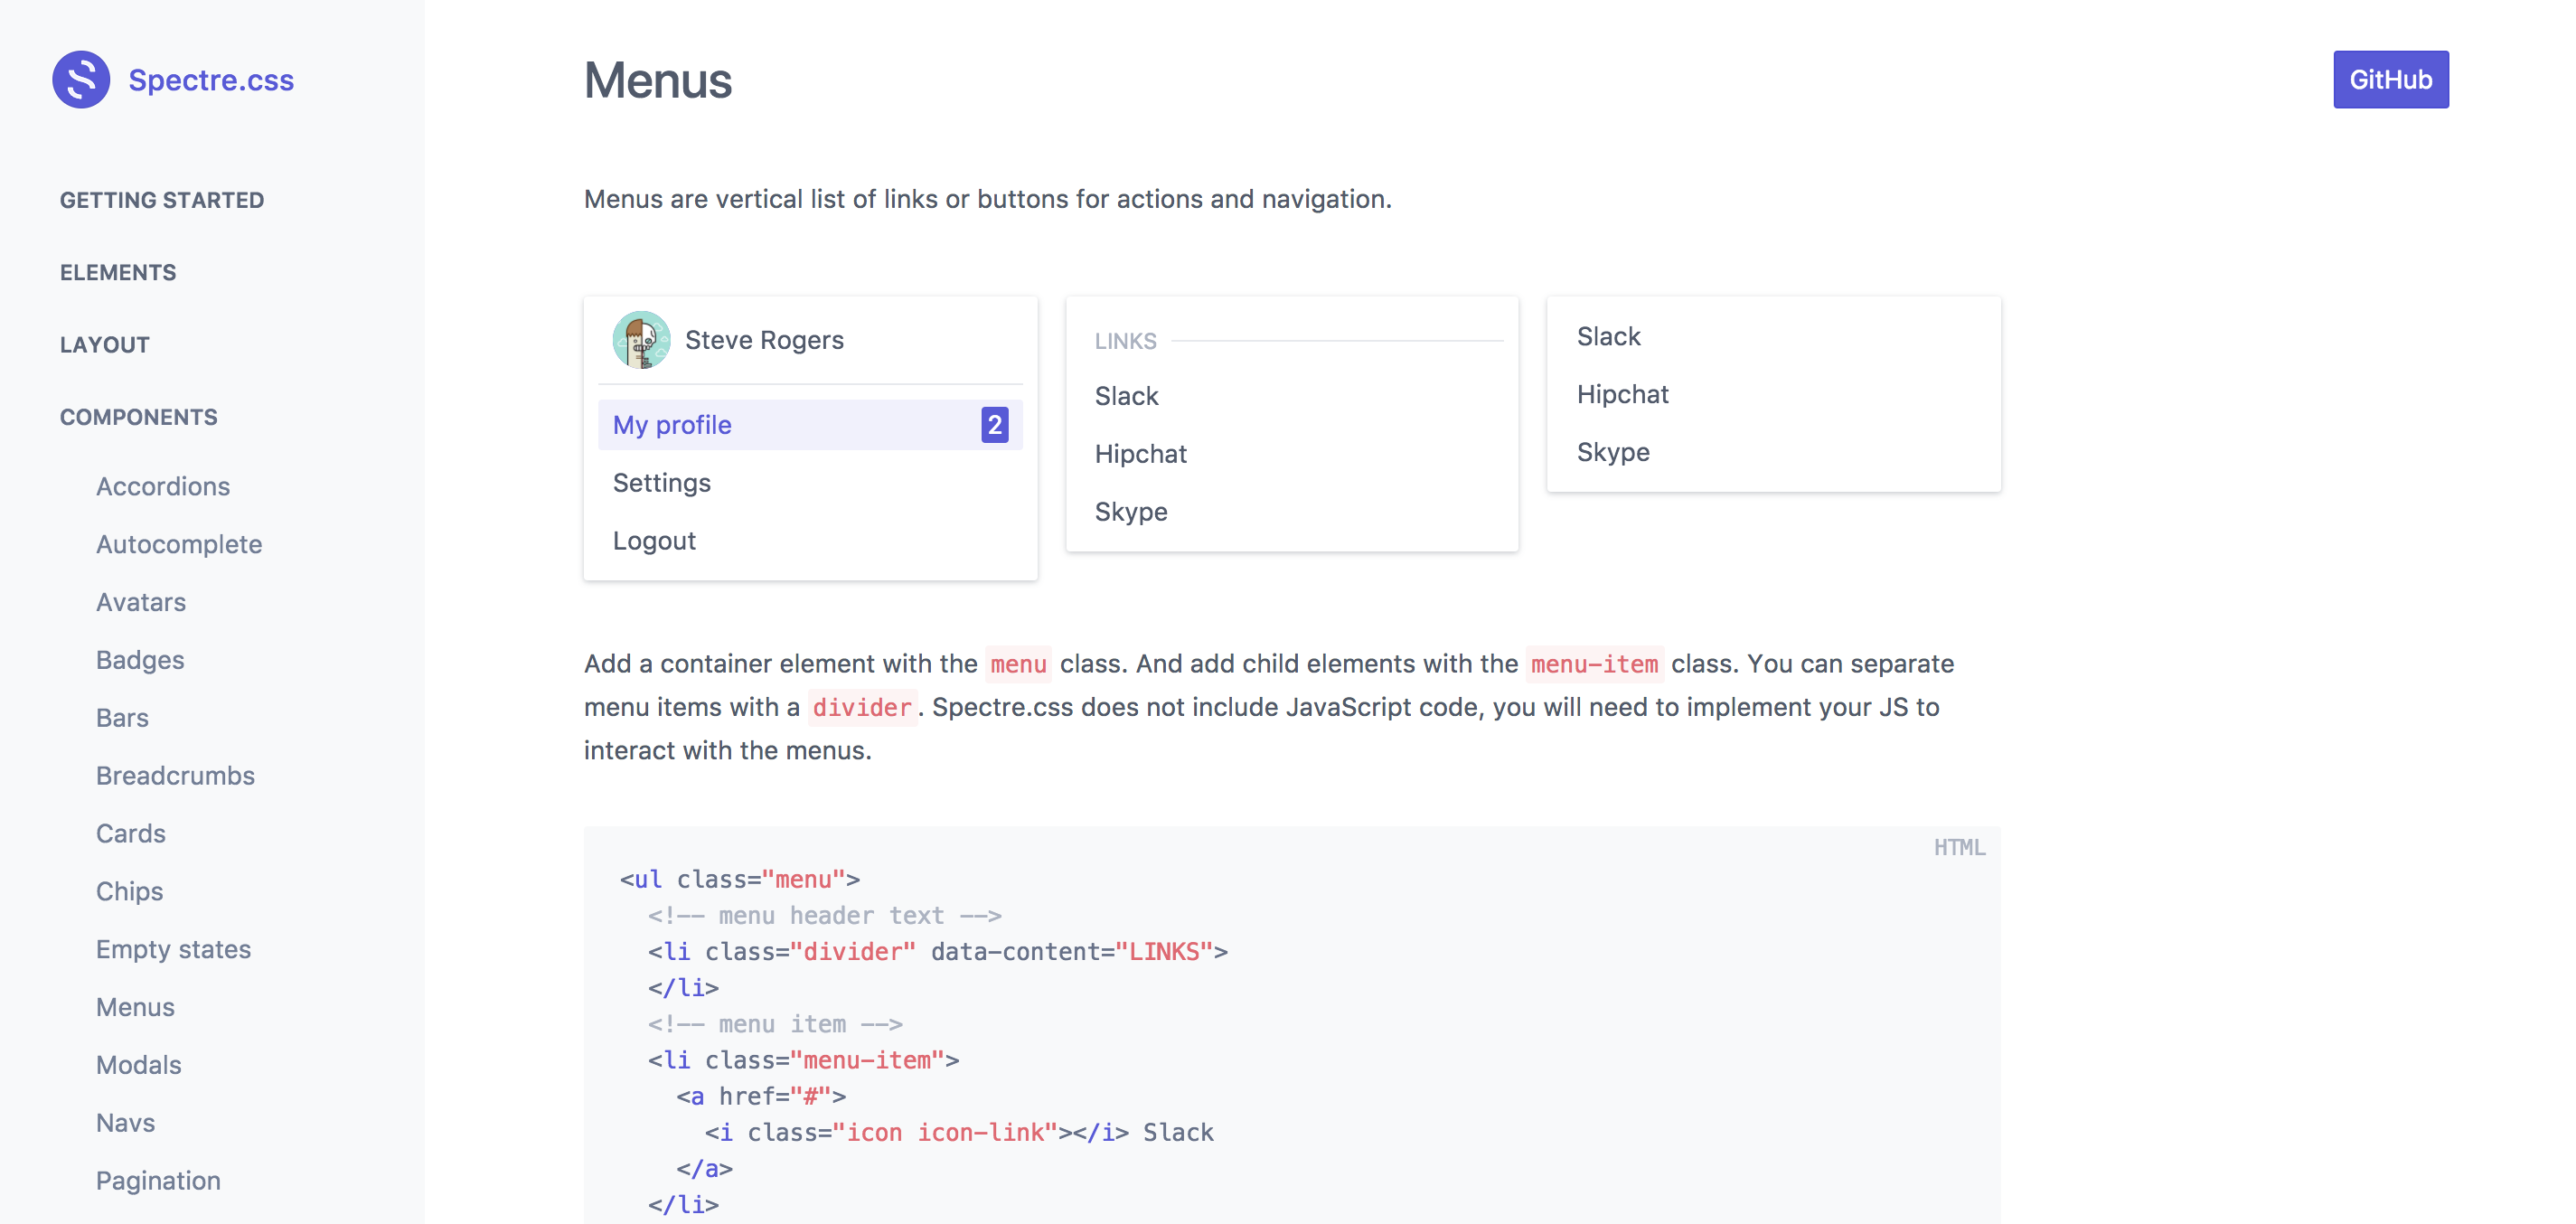The height and width of the screenshot is (1224, 2576).
Task: Collapse the Components section
Action: 139,417
